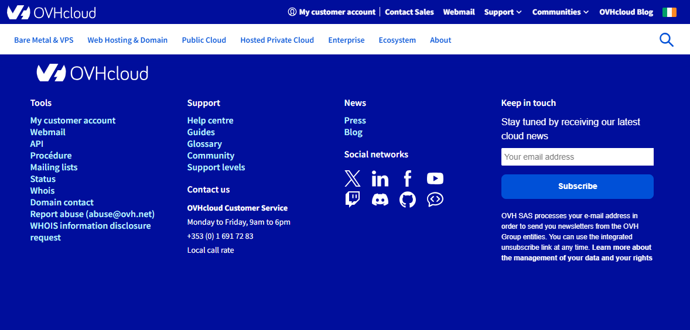Go to the Twitch icon
The width and height of the screenshot is (690, 330).
point(353,200)
